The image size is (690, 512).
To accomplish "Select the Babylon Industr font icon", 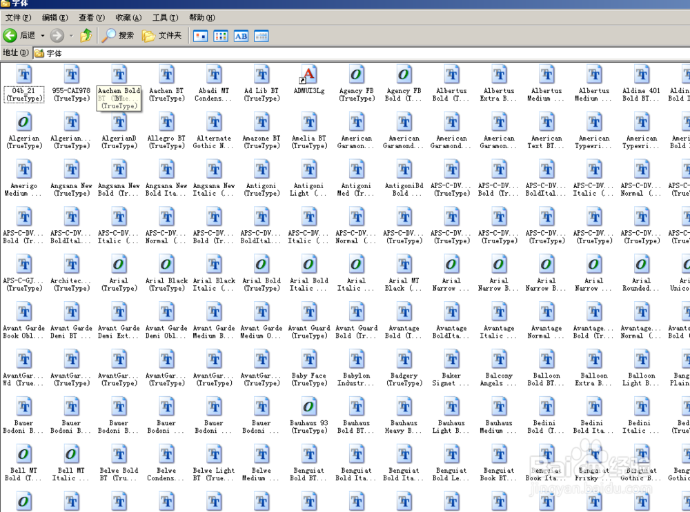I will tap(357, 359).
